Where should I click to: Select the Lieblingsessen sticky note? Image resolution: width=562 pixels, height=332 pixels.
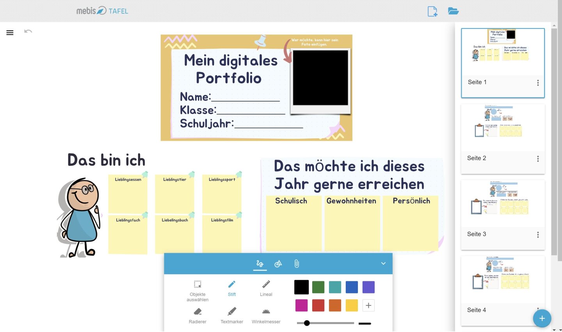(128, 194)
